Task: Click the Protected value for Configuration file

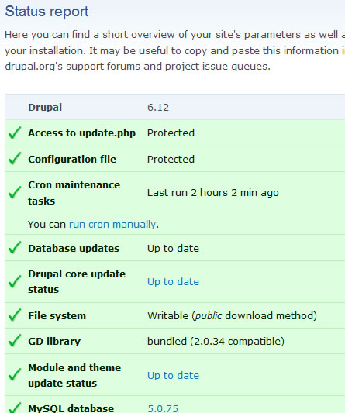Action: [171, 159]
